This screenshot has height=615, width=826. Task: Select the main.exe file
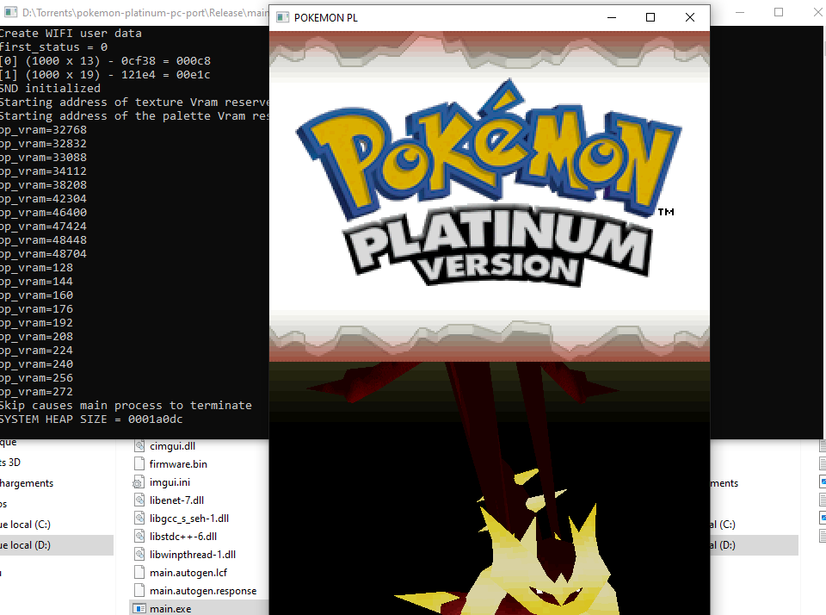click(170, 609)
